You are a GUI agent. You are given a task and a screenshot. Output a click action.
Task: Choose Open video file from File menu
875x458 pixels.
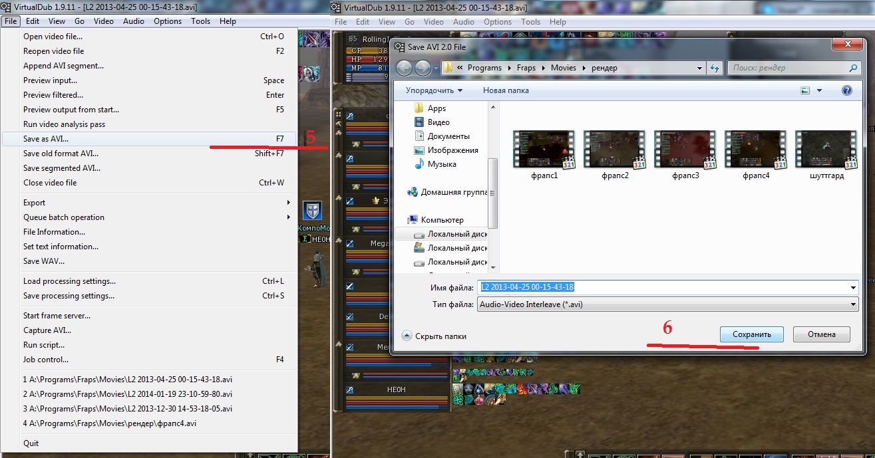coord(150,37)
